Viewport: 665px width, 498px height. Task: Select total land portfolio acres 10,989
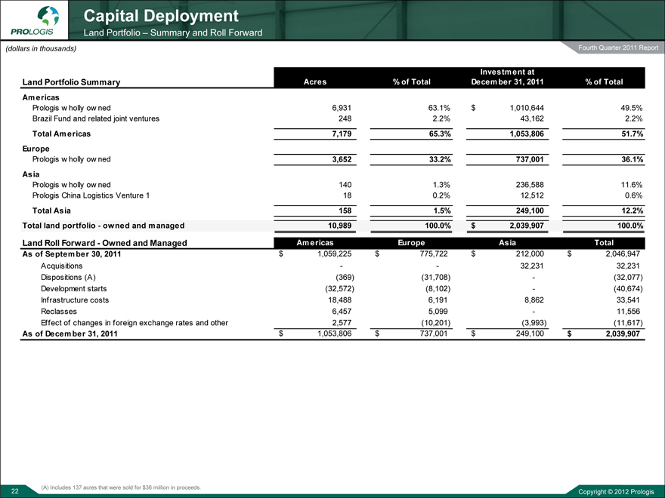point(337,225)
